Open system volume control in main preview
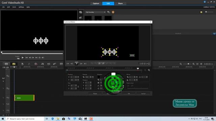Screen dimensions: 216x121 click(x=43, y=57)
